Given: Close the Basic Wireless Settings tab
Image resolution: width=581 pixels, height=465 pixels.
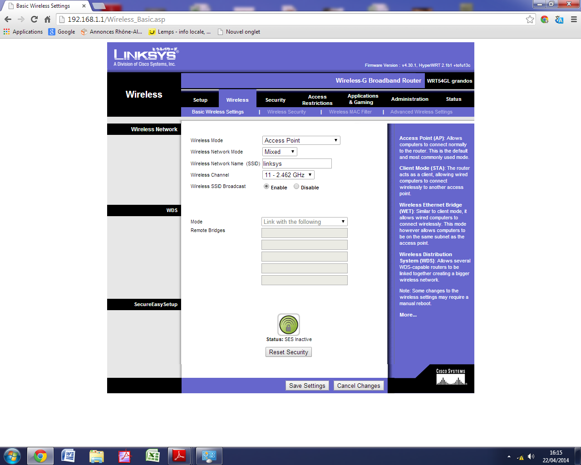Looking at the screenshot, I should 84,6.
